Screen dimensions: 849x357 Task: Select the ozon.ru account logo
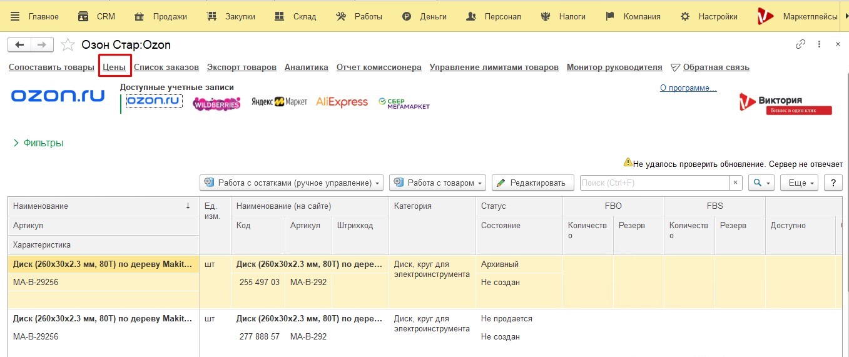point(154,101)
